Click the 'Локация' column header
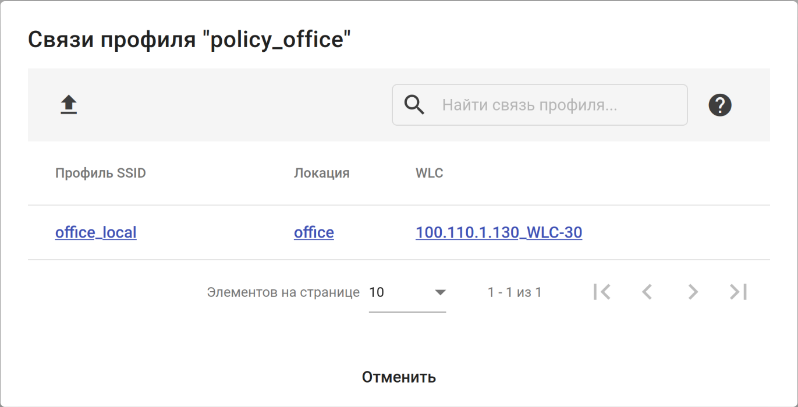 pyautogui.click(x=322, y=174)
